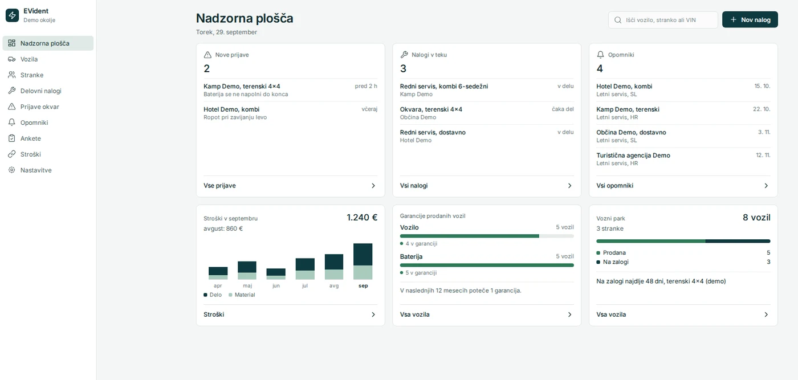Image resolution: width=798 pixels, height=380 pixels.
Task: Open Vse prijave via its chevron arrow
Action: 373,186
